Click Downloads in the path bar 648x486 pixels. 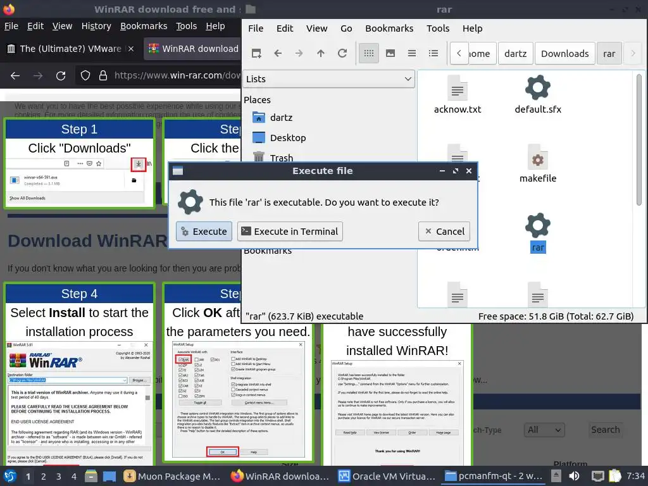565,54
